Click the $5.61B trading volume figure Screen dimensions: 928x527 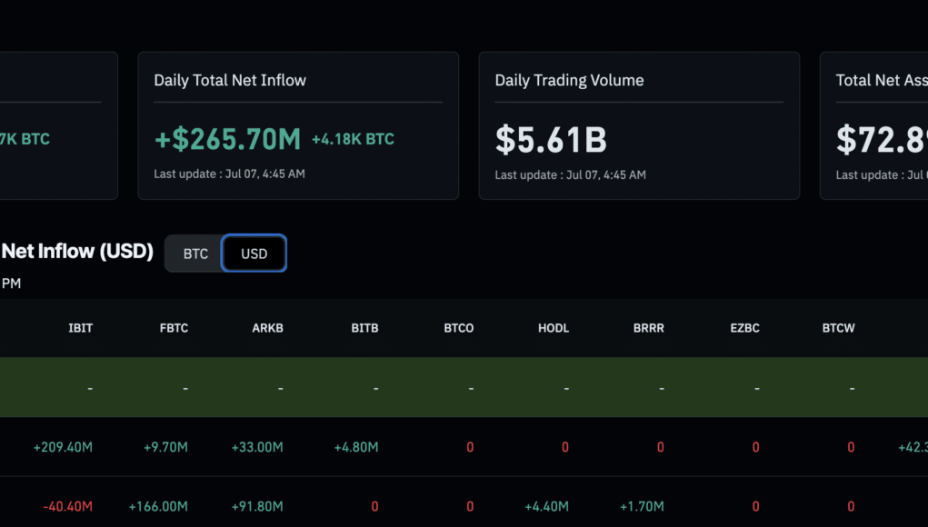(x=551, y=140)
